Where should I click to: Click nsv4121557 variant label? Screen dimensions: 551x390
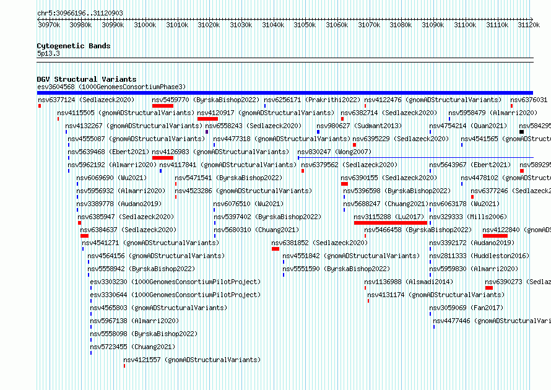click(192, 360)
